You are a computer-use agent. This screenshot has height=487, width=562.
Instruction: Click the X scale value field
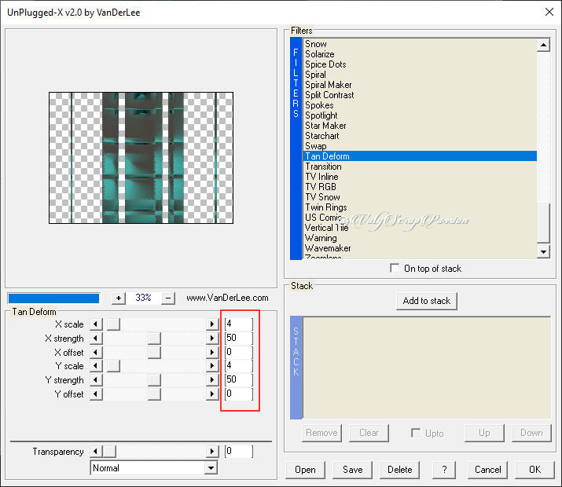(239, 324)
